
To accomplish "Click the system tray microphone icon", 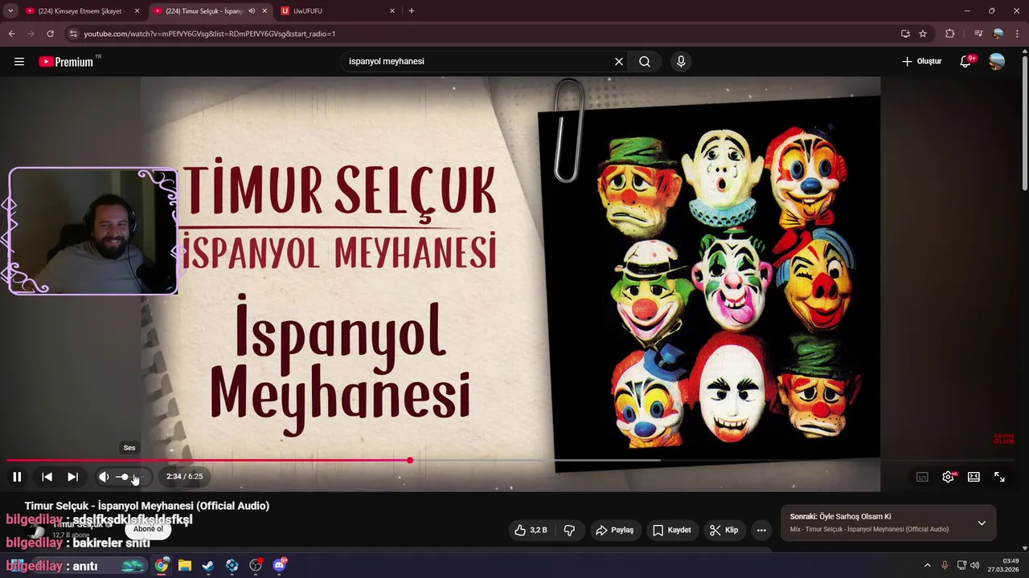I will pos(945,565).
